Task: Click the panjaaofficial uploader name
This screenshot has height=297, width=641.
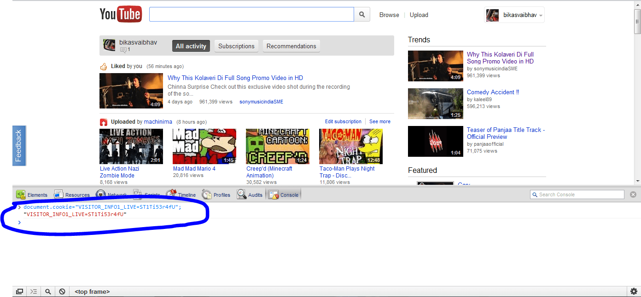Action: click(488, 144)
